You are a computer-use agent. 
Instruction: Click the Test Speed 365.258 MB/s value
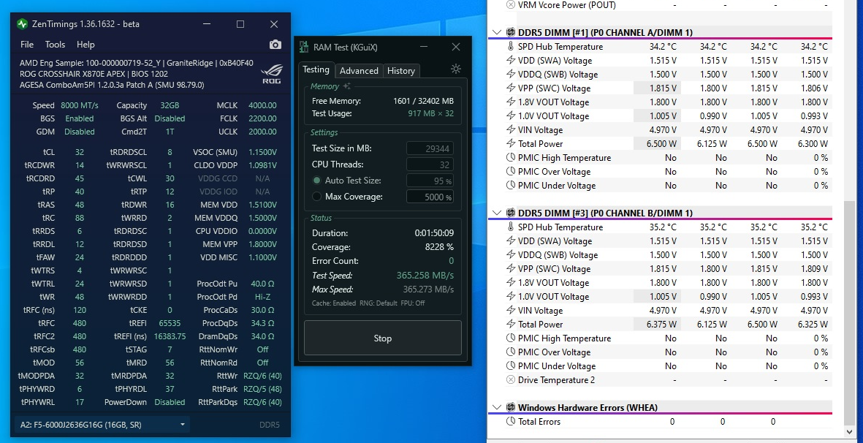(x=425, y=275)
